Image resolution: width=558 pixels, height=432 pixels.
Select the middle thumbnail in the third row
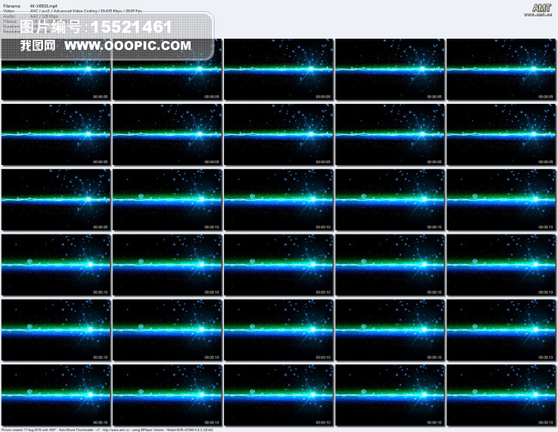[279, 199]
